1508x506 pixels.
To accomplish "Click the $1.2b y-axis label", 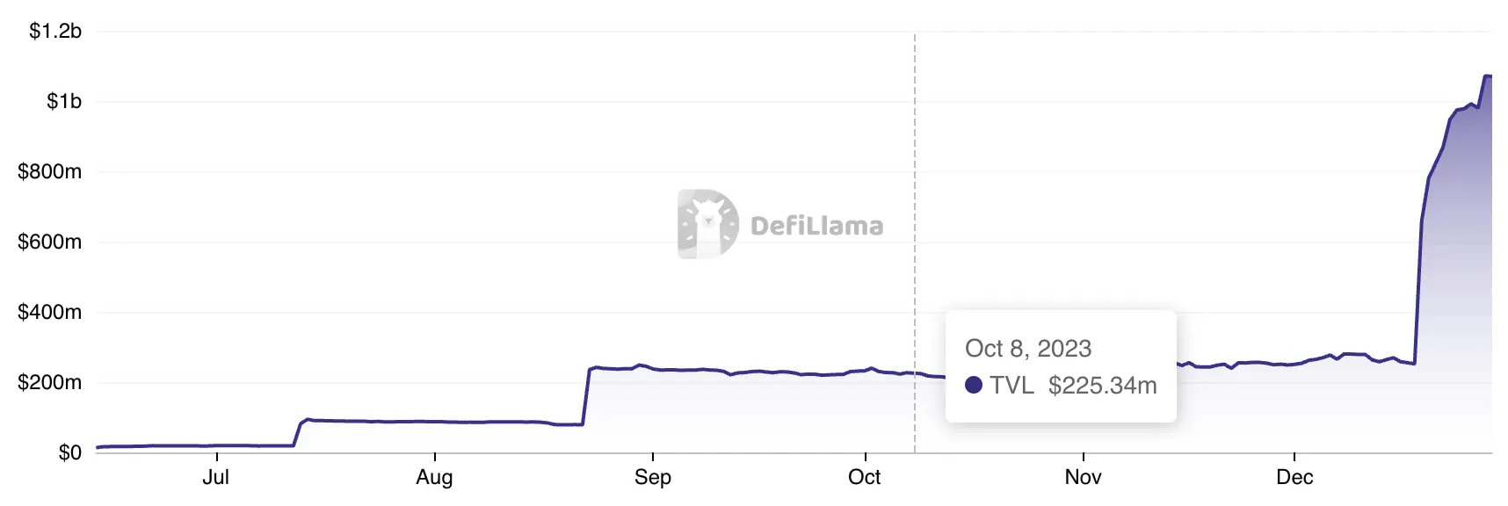I will pyautogui.click(x=55, y=32).
